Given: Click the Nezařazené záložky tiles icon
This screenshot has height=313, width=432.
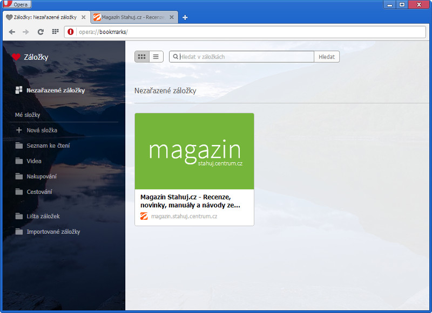Looking at the screenshot, I should coord(19,90).
